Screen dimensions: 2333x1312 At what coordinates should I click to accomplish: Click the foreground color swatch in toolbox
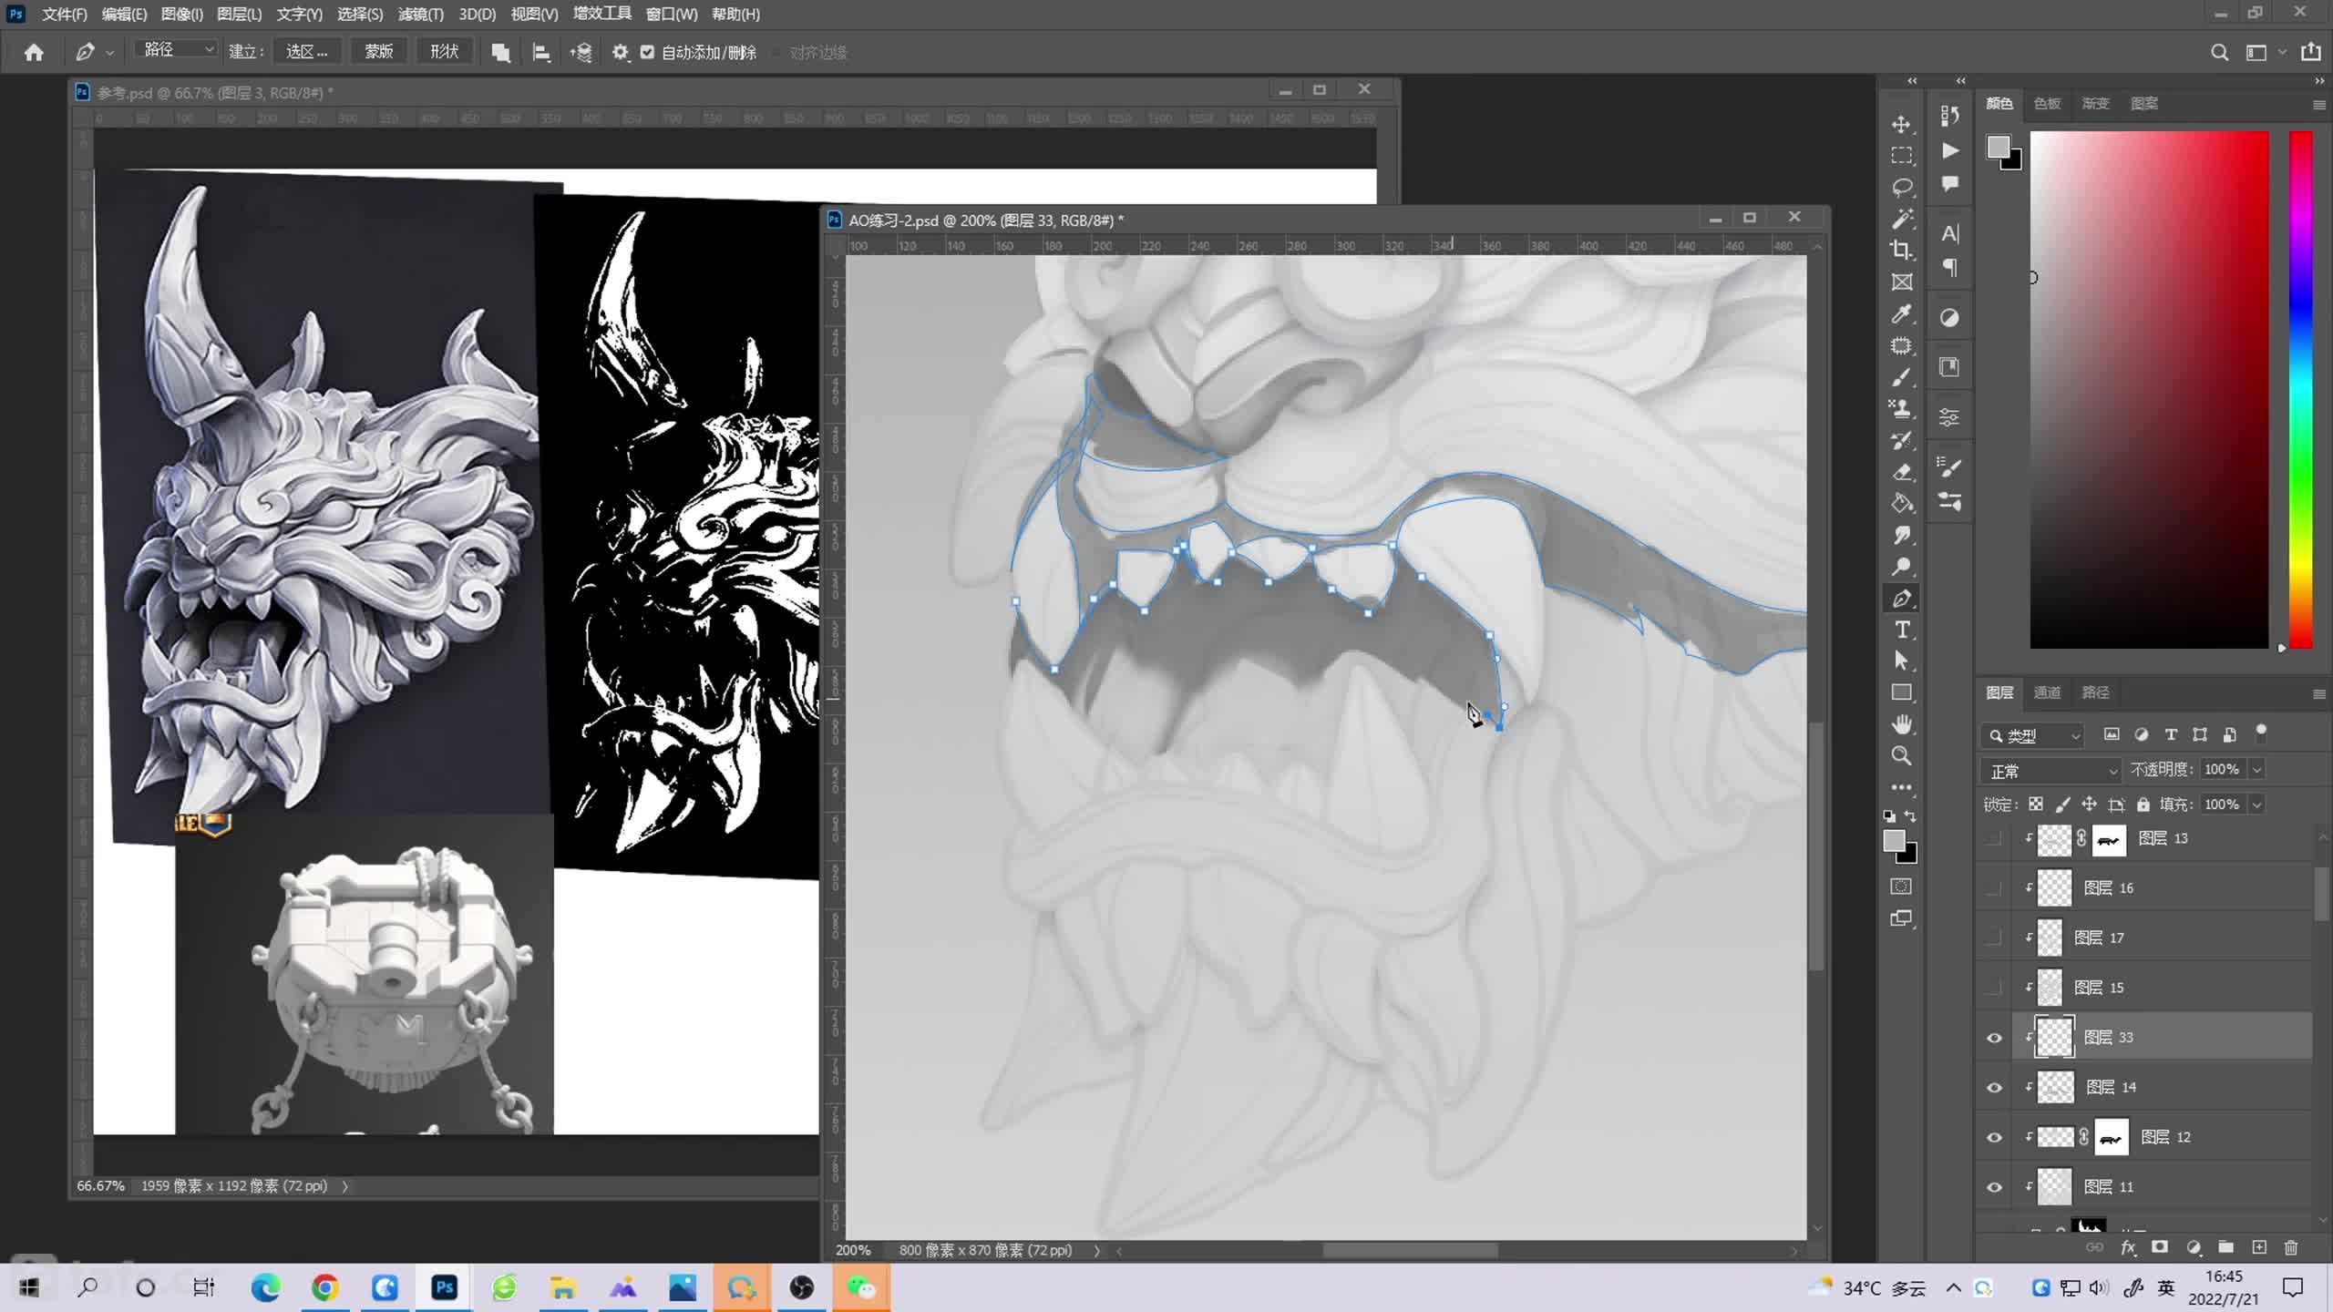1894,841
